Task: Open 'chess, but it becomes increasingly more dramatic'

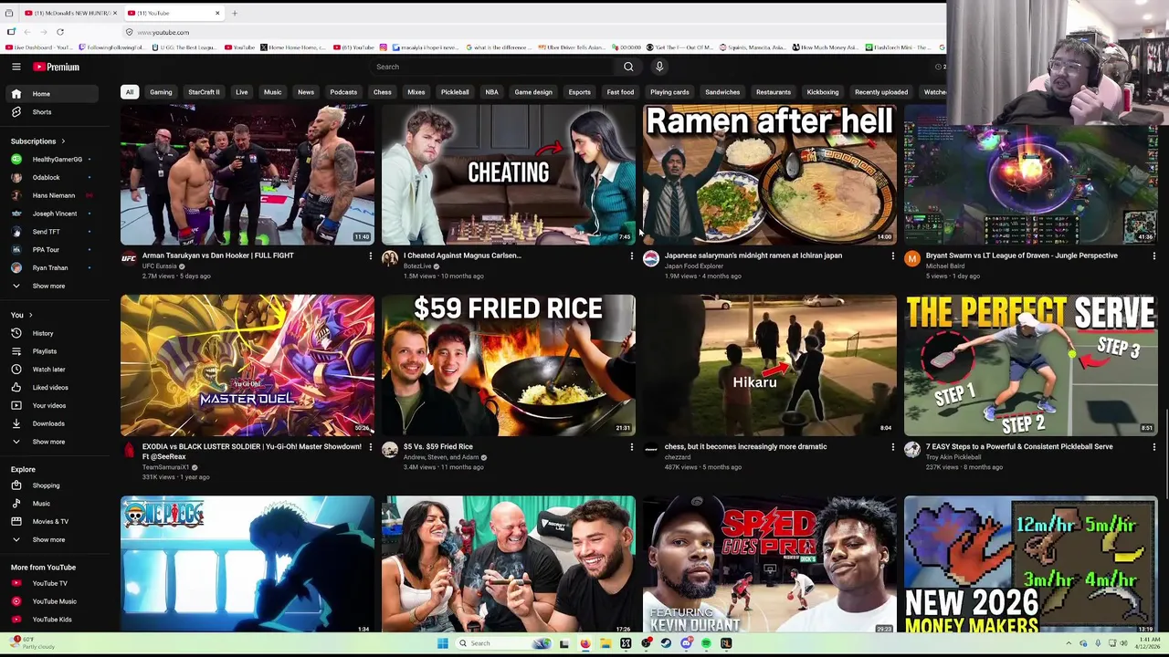Action: [746, 446]
